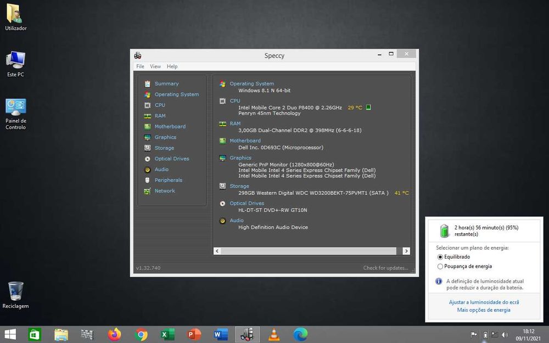Click the Graphics monitor icon in sidebar
549x343 pixels.
[147, 137]
